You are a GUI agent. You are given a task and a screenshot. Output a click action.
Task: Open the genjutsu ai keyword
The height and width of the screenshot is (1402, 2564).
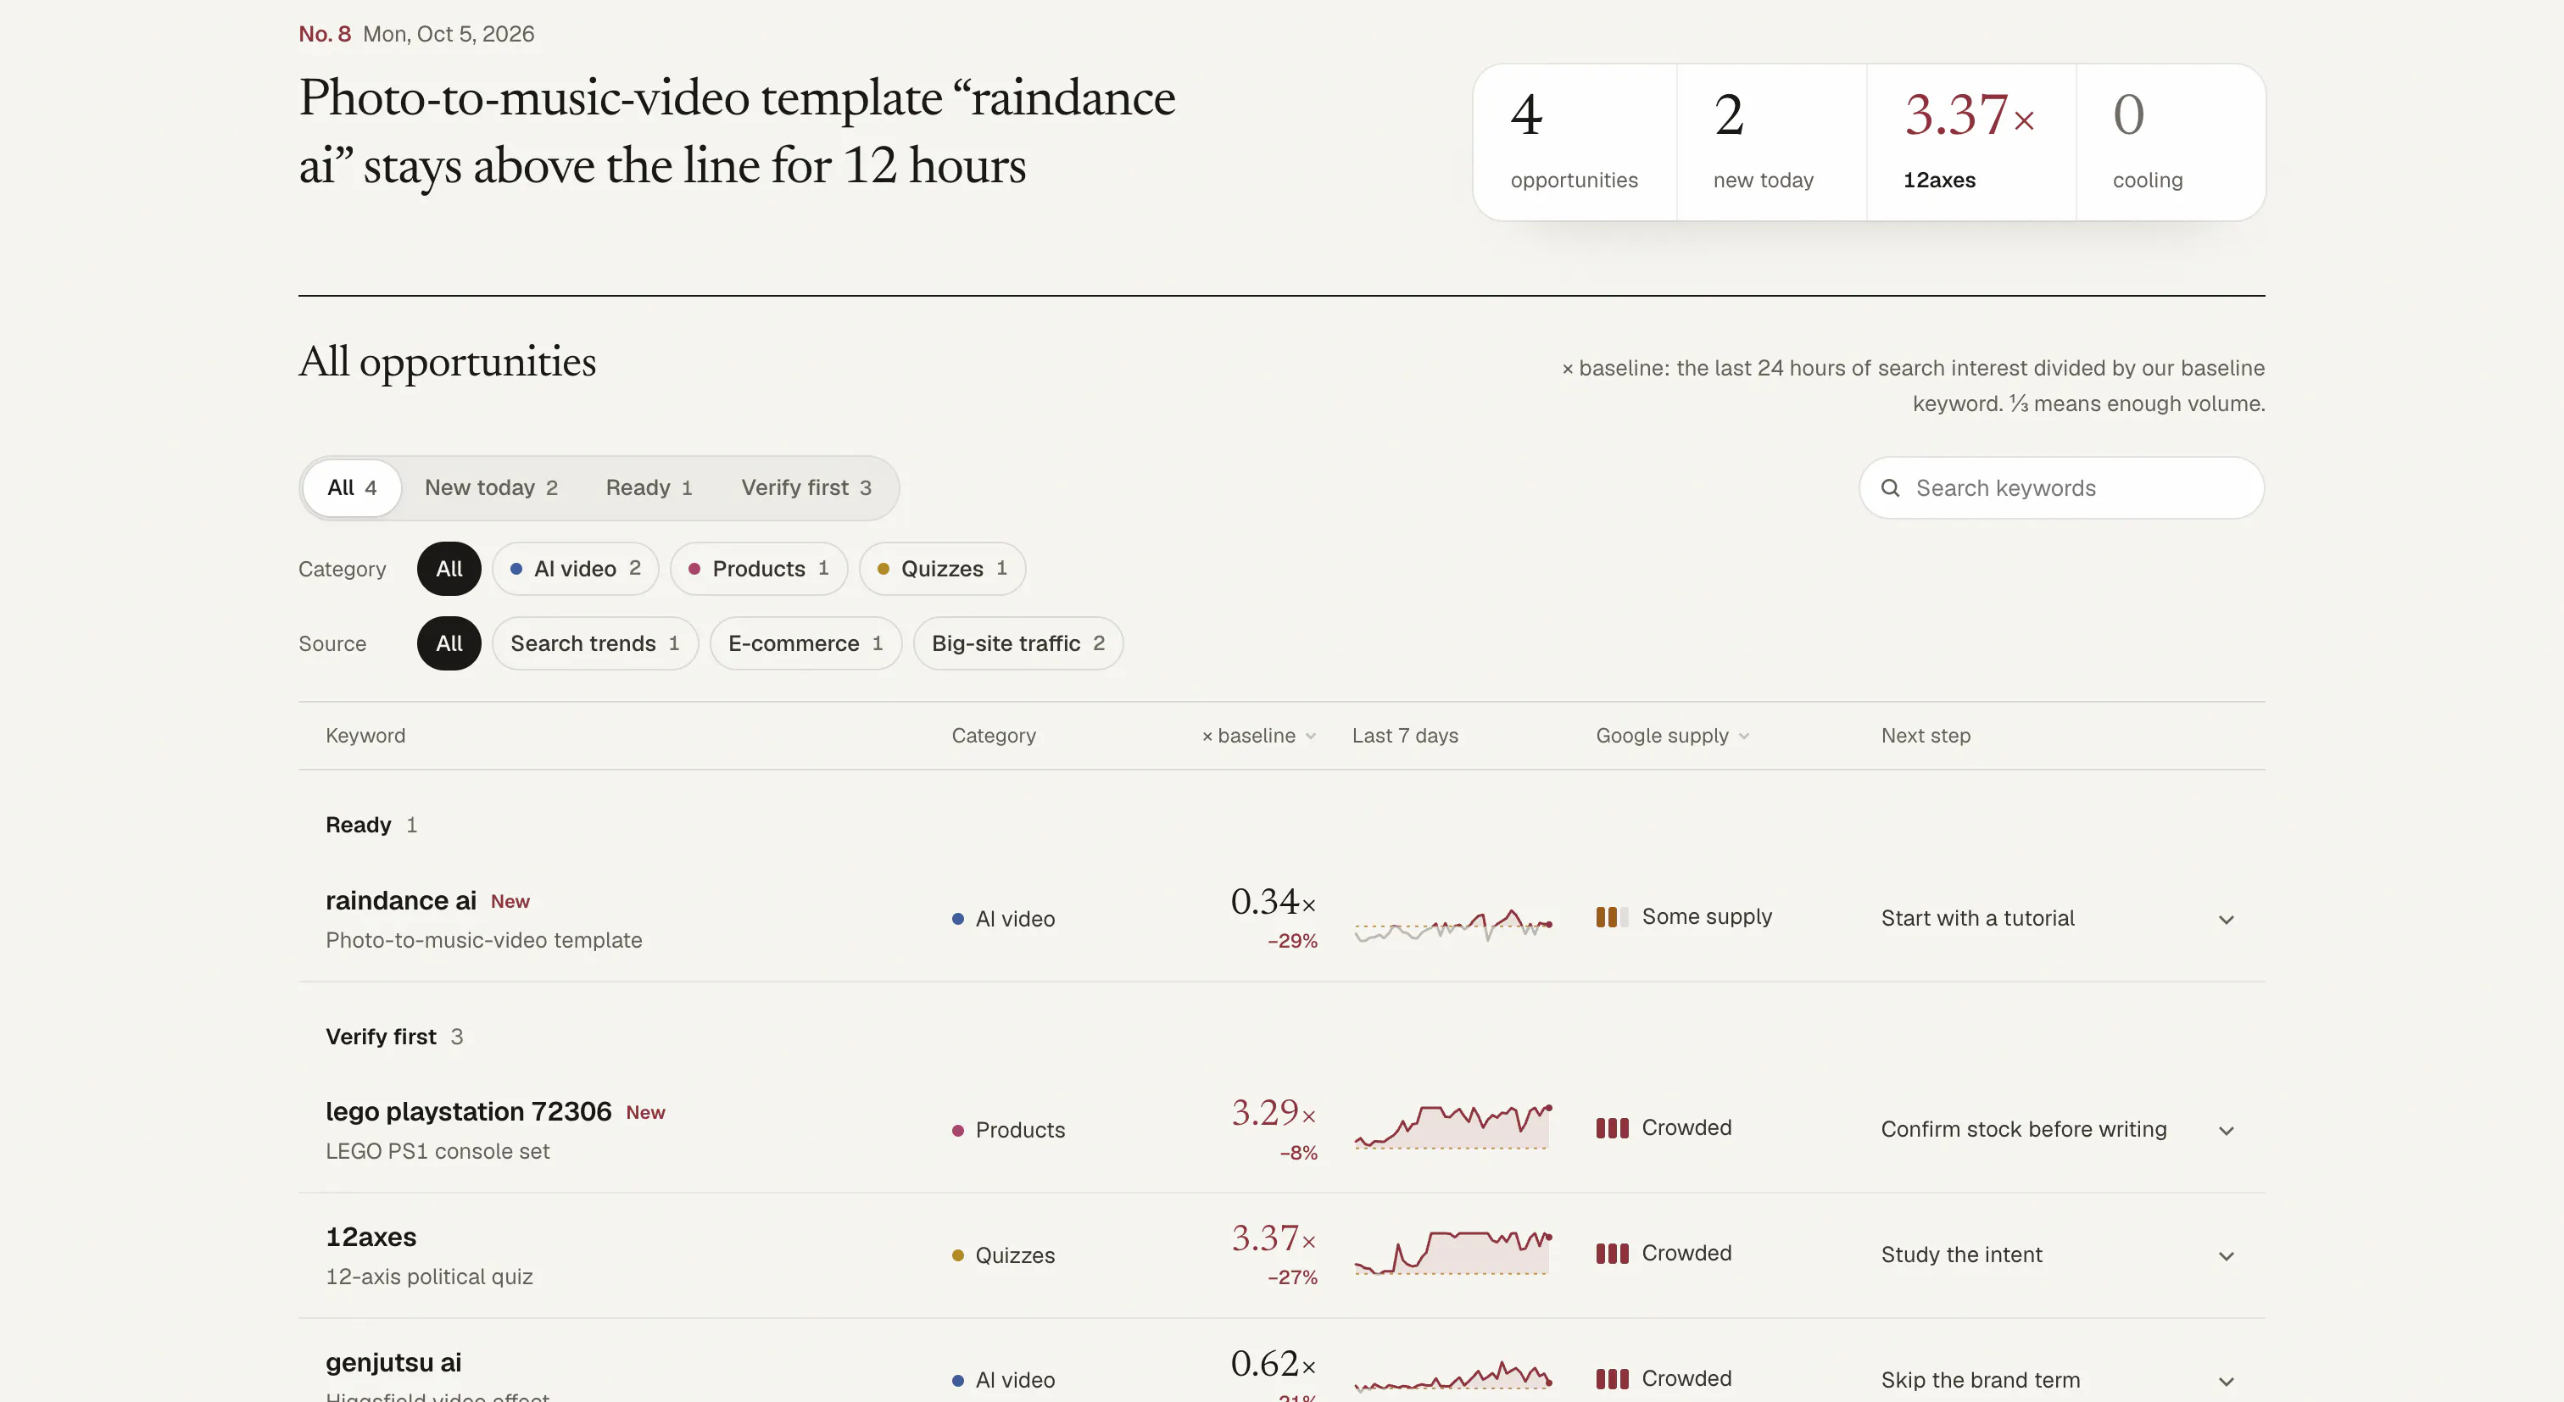pyautogui.click(x=393, y=1362)
